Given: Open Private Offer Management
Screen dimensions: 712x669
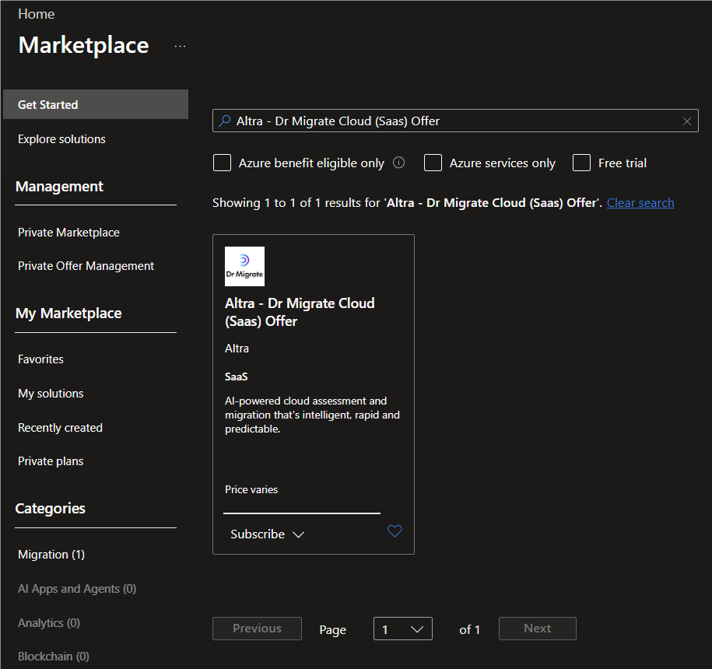Looking at the screenshot, I should (86, 266).
